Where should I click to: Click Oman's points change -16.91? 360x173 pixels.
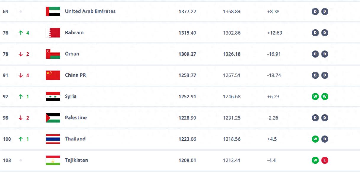click(274, 54)
